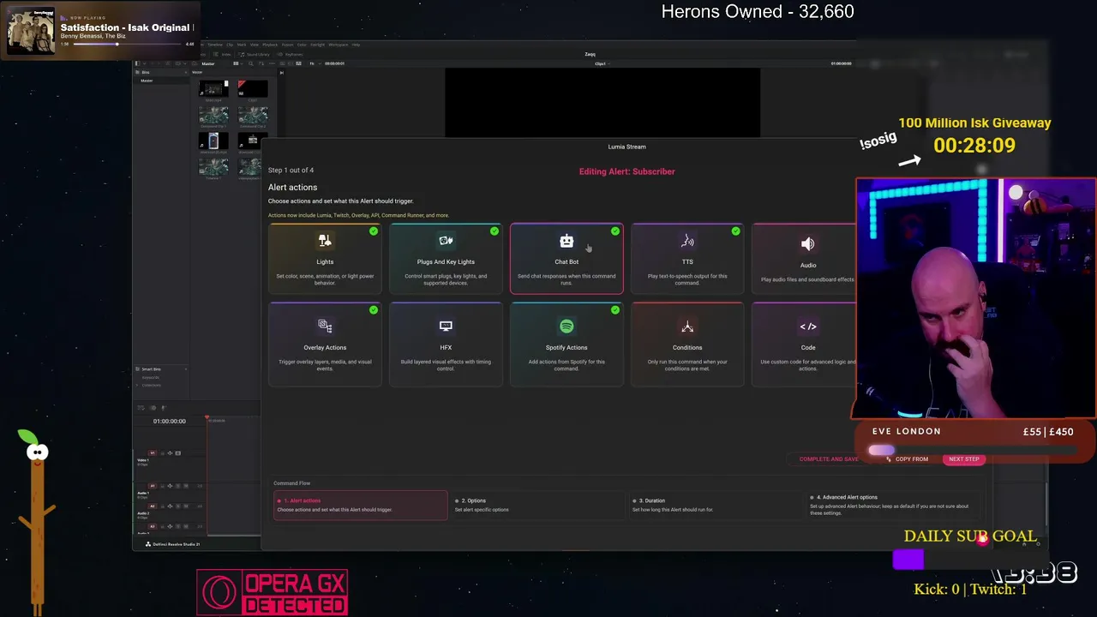Open the Conditions action card
This screenshot has height=617, width=1097.
[x=687, y=344]
